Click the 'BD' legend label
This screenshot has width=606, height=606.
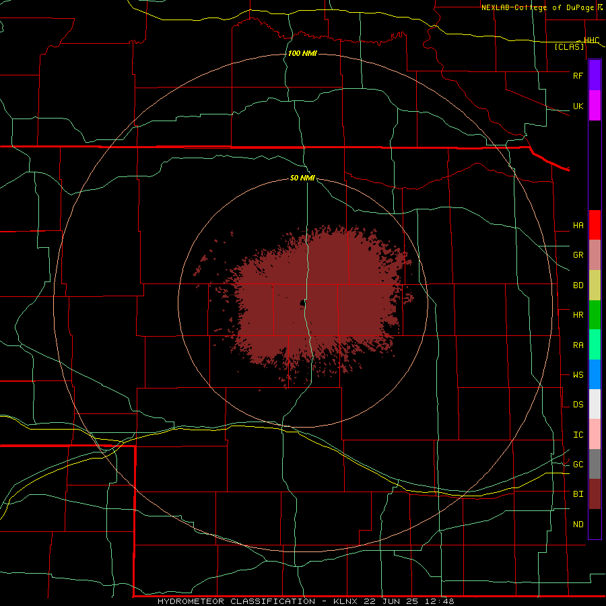578,285
